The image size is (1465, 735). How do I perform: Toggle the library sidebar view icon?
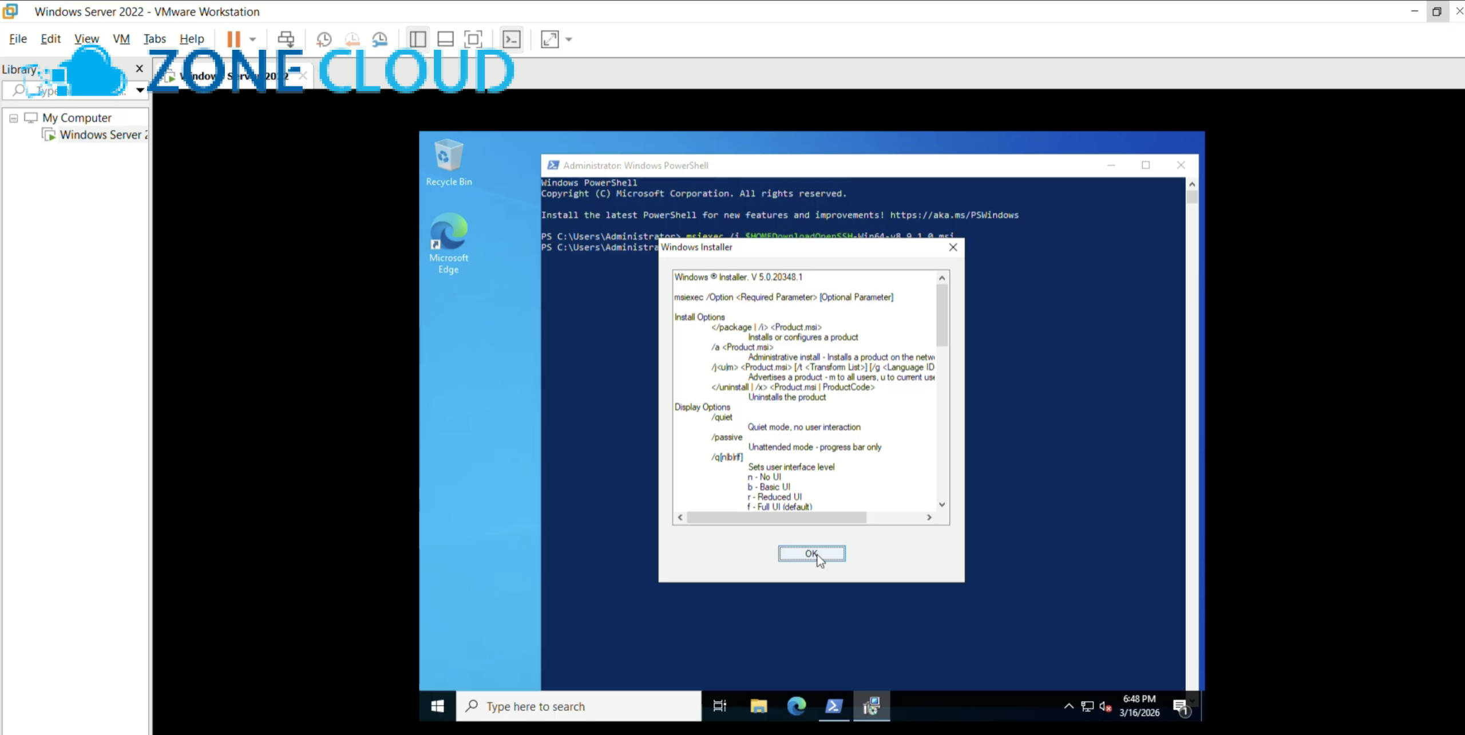pyautogui.click(x=418, y=39)
